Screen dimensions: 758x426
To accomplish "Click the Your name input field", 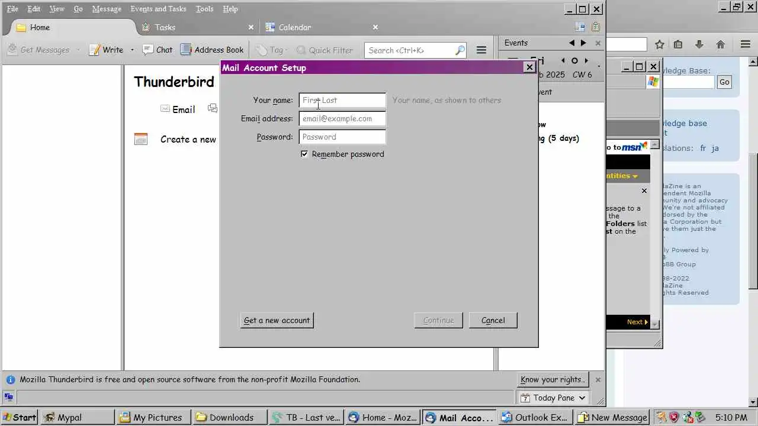I will [x=342, y=100].
